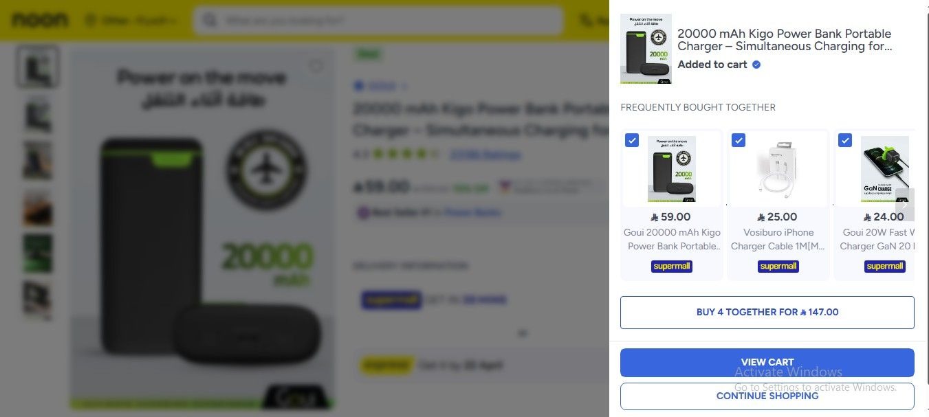Uncheck the Vosiburo iPhone charger cable checkbox
The height and width of the screenshot is (417, 929).
click(x=739, y=140)
